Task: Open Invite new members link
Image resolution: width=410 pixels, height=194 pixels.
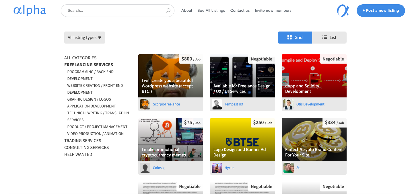Action: pos(273,11)
